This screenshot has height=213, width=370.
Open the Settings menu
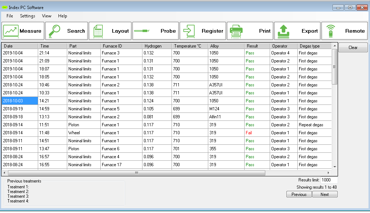tap(28, 16)
